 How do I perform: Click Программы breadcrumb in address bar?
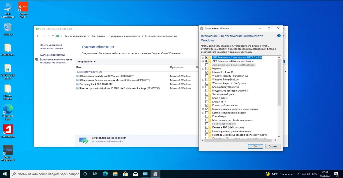(98, 36)
